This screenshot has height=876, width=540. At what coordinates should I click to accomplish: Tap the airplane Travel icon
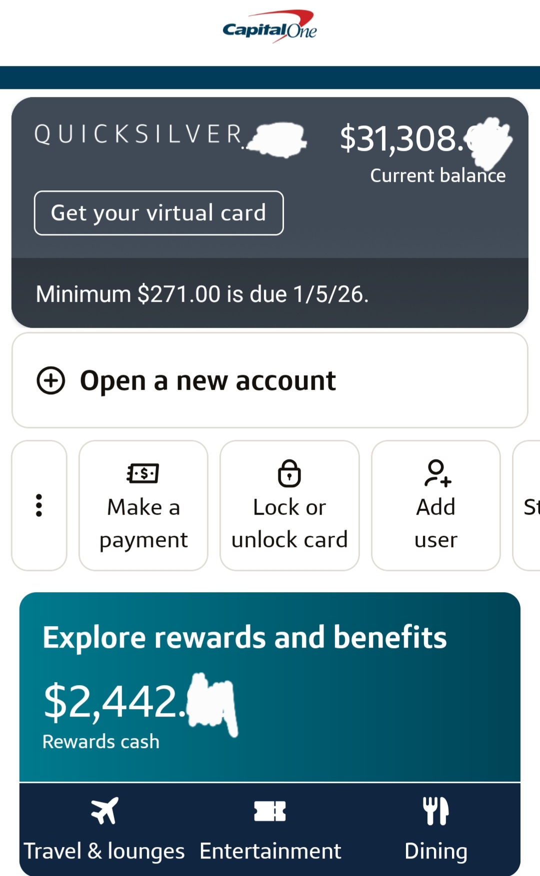(104, 810)
